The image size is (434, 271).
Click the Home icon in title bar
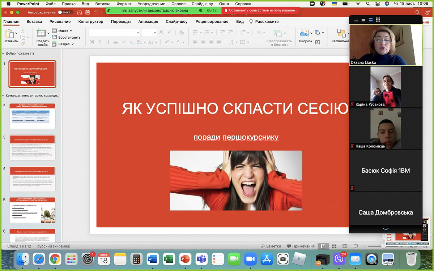[80, 12]
